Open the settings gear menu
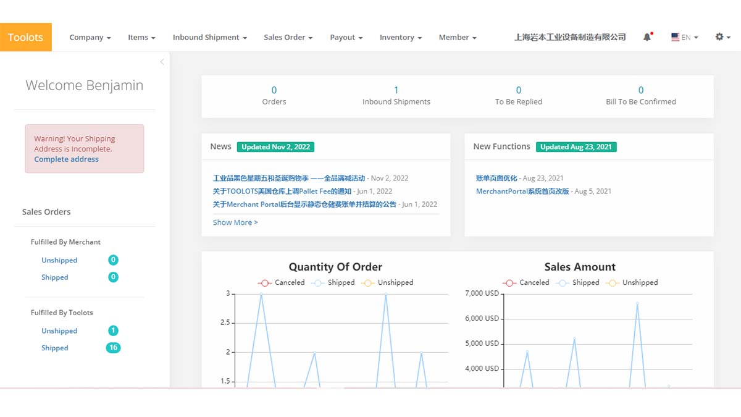The height and width of the screenshot is (417, 741). pos(720,37)
